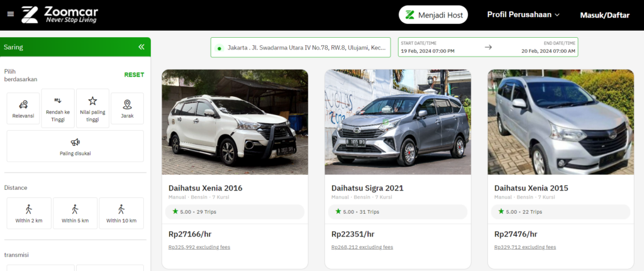Sort by Rendah ke Tinggi price
The image size is (644, 271).
coord(58,108)
